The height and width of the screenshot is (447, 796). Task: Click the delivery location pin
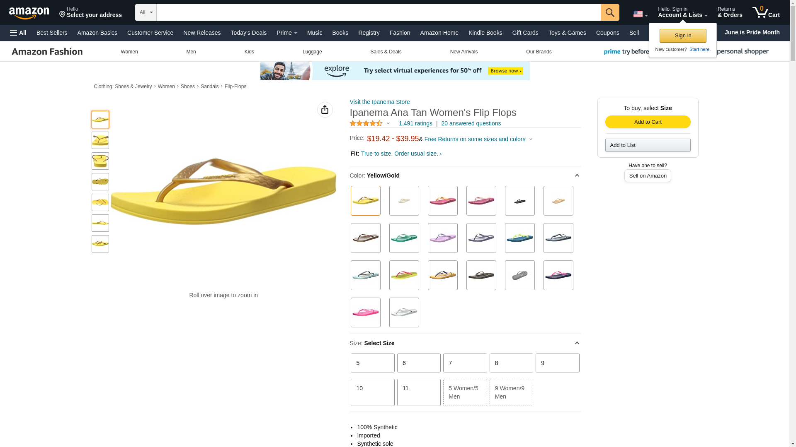(x=62, y=14)
